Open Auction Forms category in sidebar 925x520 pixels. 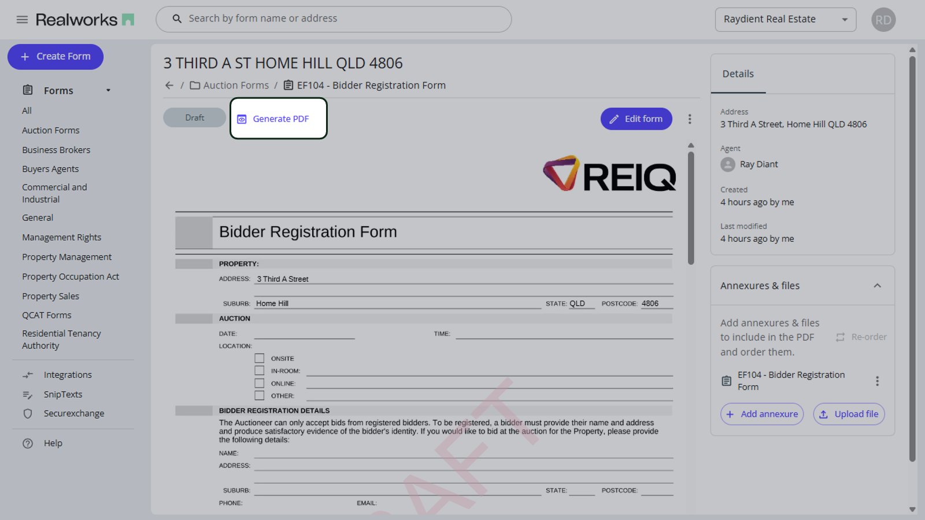[x=51, y=131]
